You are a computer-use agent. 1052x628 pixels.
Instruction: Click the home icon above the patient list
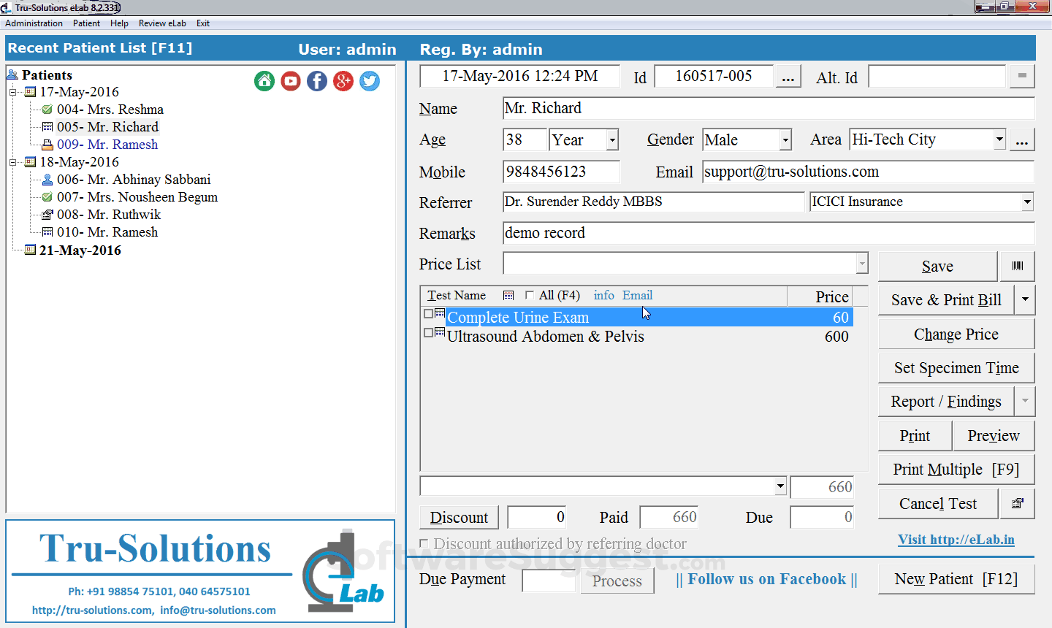click(264, 81)
